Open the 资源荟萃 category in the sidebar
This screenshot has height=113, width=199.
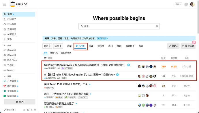(19, 91)
